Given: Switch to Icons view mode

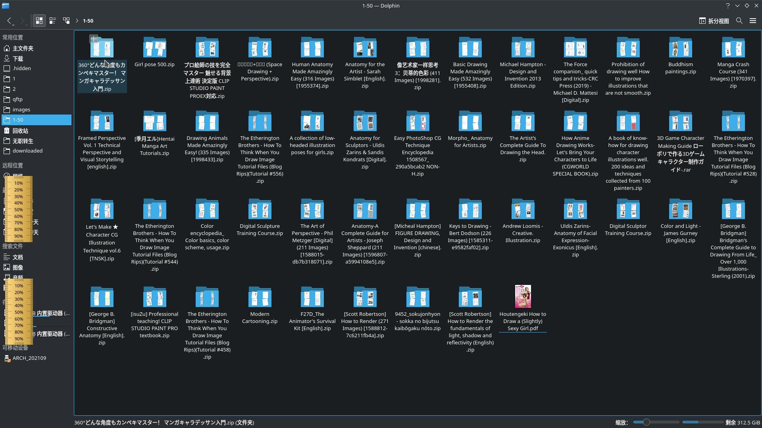Looking at the screenshot, I should point(39,21).
